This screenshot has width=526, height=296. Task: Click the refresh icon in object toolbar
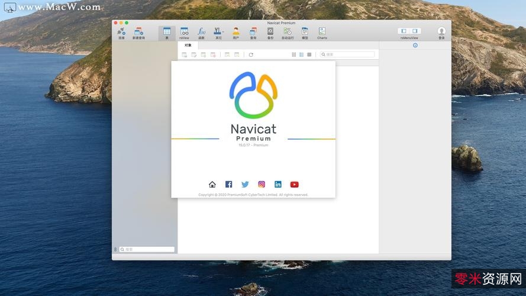tap(251, 54)
